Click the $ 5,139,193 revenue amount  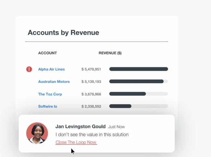(x=91, y=82)
